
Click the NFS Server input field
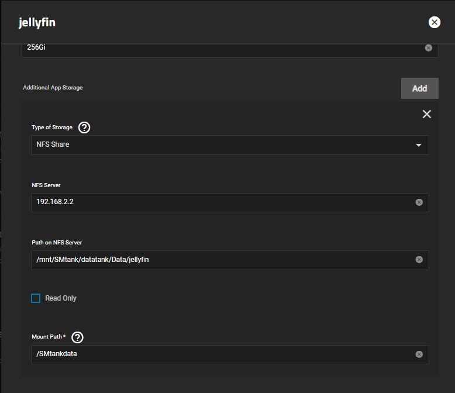(x=230, y=202)
